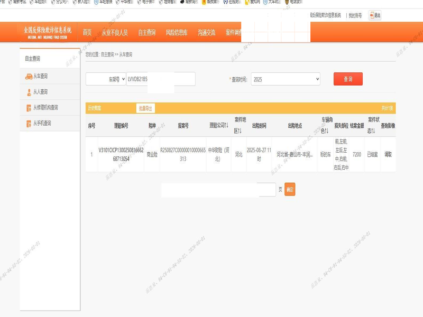Click the 已结案 case status cell
This screenshot has height=317, width=423.
372,154
